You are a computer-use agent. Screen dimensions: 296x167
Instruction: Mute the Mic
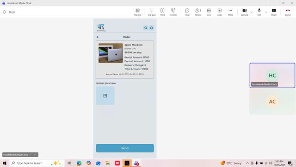coord(259,12)
